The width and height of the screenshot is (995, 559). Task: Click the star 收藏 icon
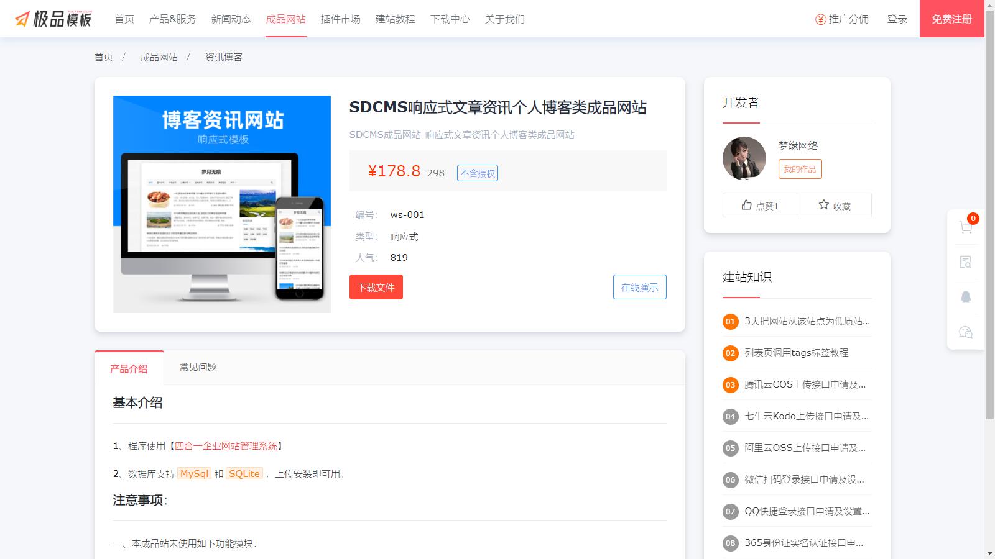pyautogui.click(x=824, y=205)
